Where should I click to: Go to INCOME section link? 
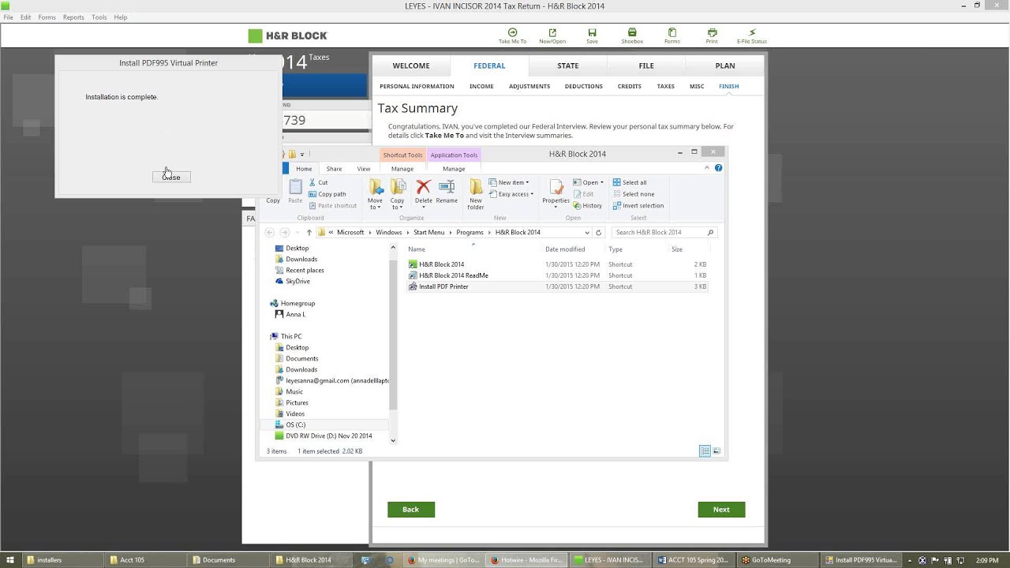(481, 86)
